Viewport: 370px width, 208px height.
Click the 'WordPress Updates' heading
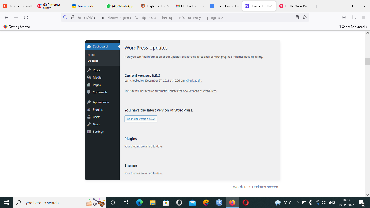coord(146,48)
